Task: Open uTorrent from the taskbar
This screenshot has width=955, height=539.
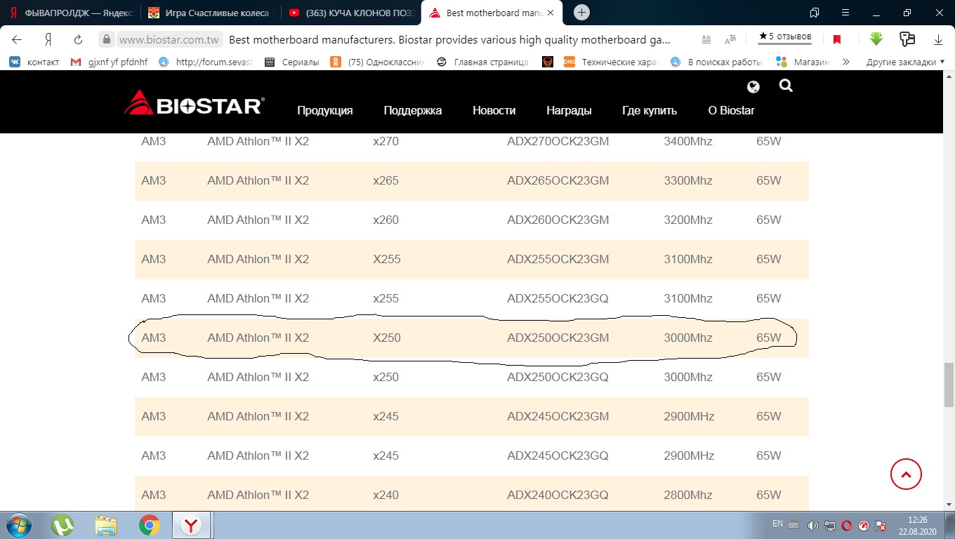Action: (62, 525)
